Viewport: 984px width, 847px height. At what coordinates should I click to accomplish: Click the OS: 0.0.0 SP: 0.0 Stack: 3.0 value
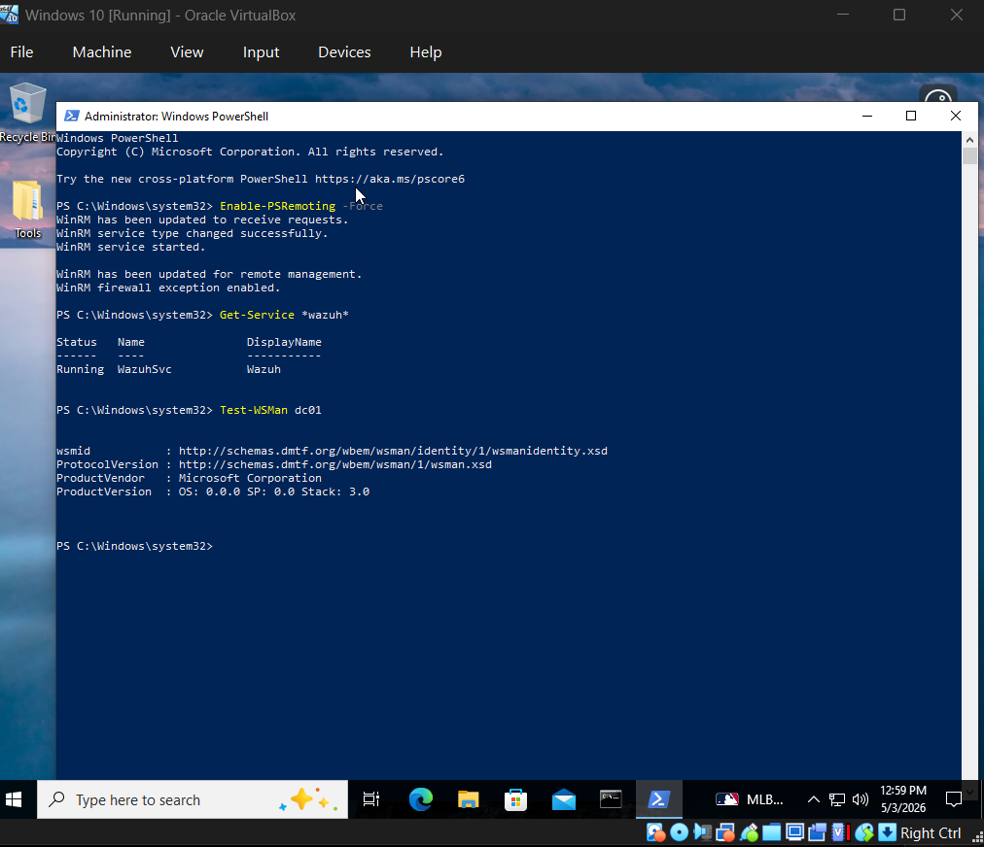click(x=274, y=491)
